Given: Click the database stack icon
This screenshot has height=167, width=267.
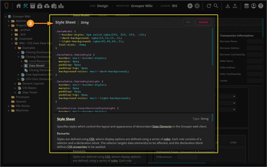Looking at the screenshot, I should tap(246, 6).
